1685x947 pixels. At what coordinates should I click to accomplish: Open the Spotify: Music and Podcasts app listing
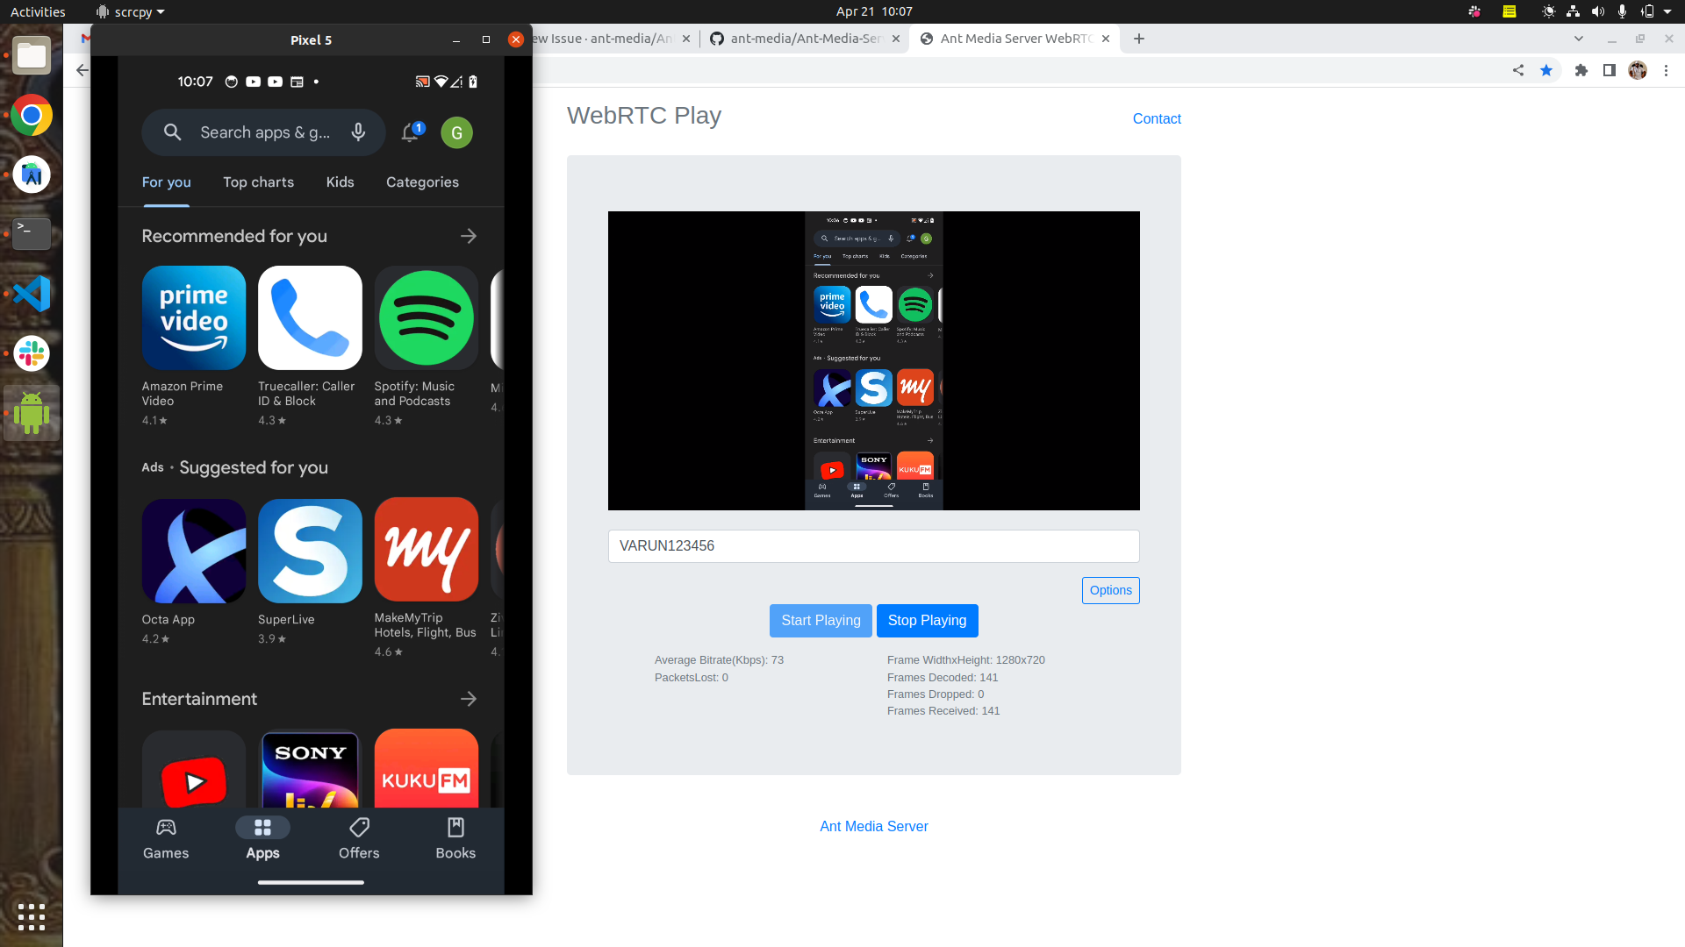426,318
